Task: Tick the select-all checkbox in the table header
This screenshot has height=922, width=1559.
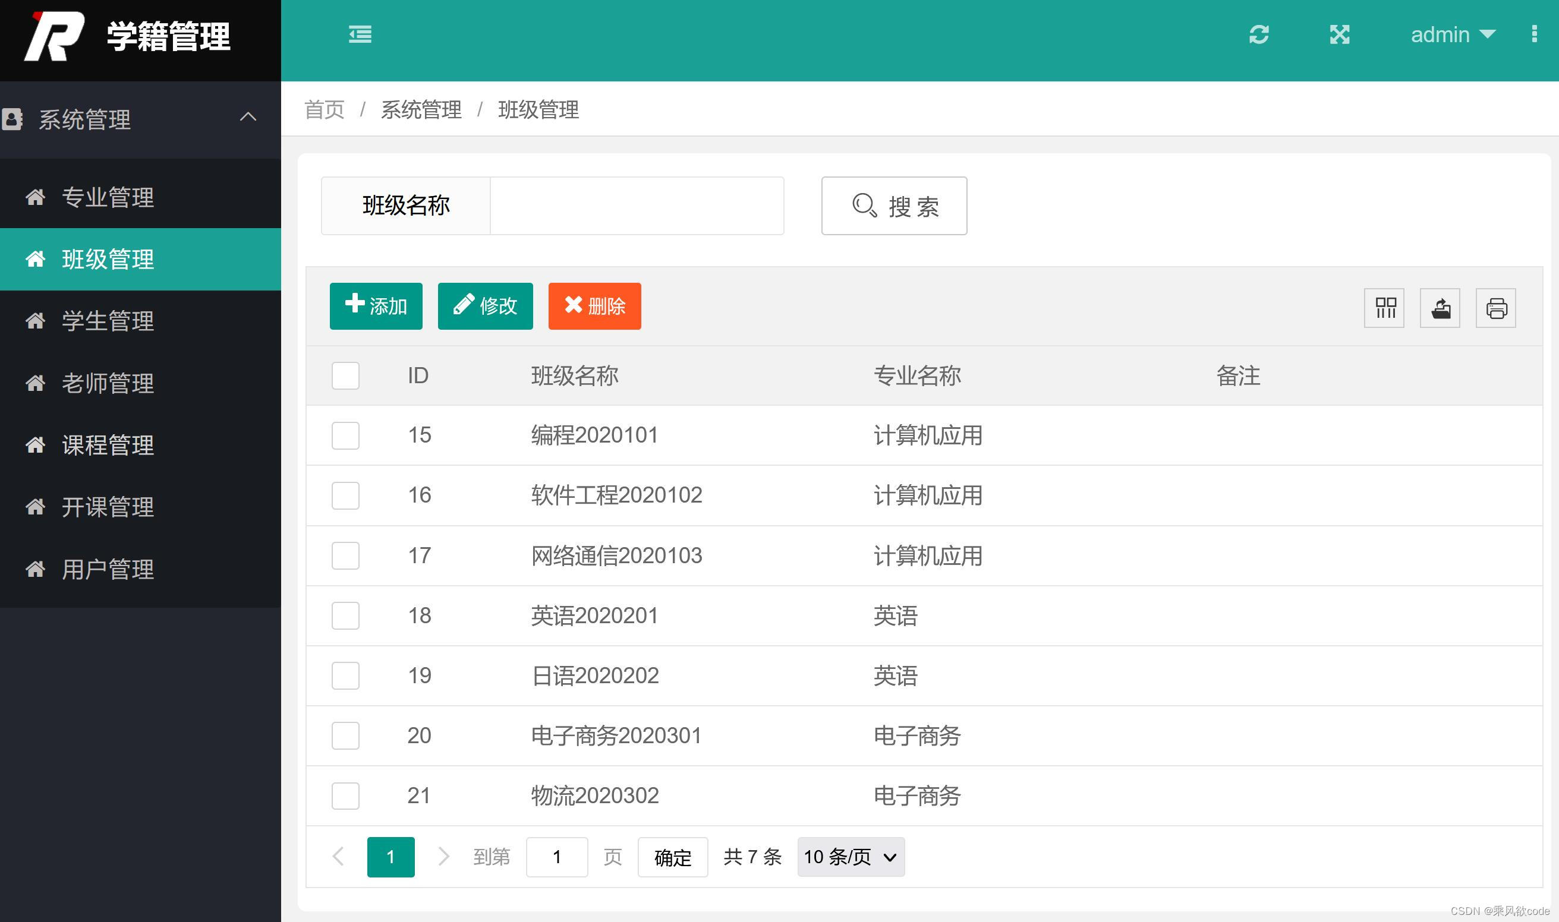Action: (345, 376)
